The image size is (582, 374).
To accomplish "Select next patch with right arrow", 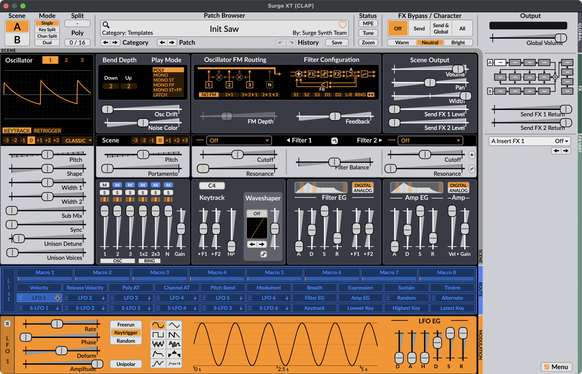I will (x=172, y=42).
